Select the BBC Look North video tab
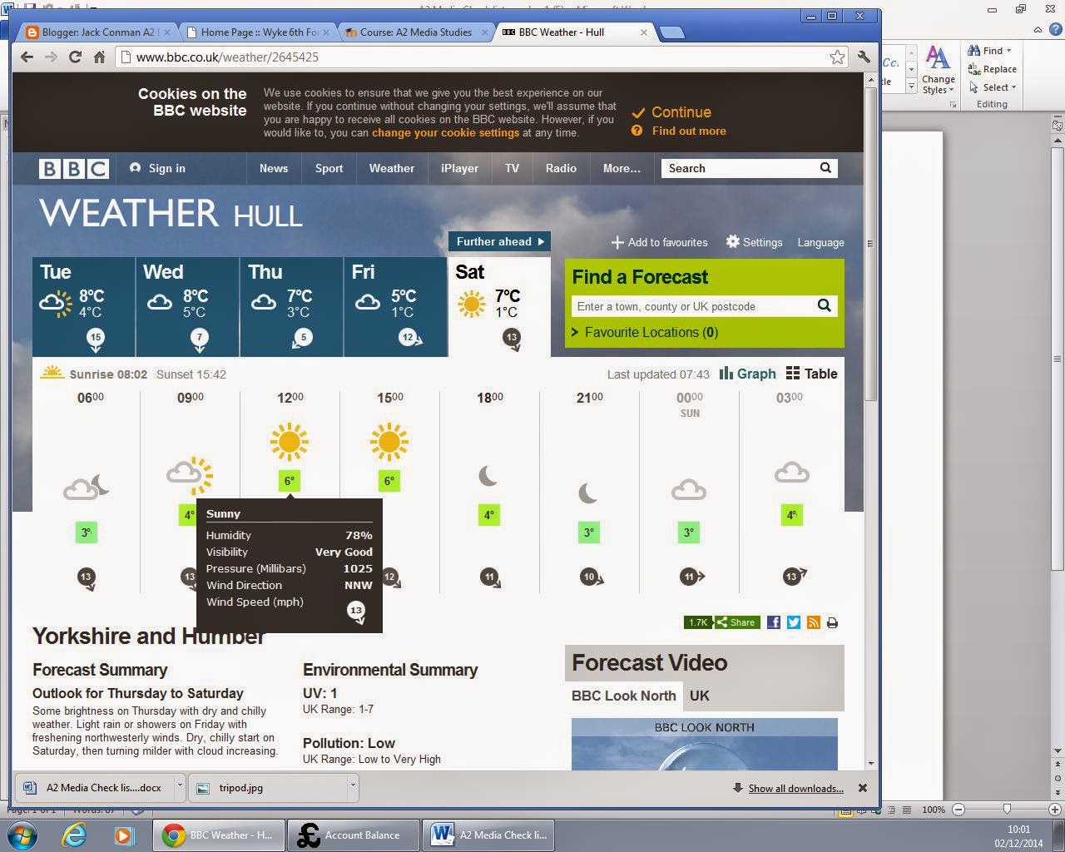This screenshot has height=852, width=1065. click(623, 696)
